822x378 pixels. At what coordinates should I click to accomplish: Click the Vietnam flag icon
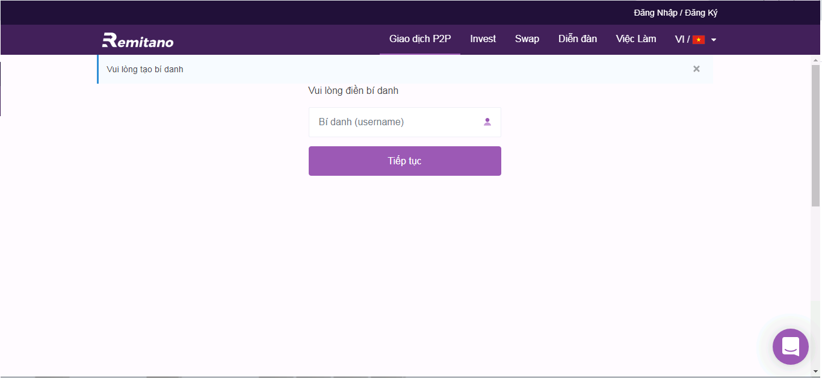click(699, 40)
